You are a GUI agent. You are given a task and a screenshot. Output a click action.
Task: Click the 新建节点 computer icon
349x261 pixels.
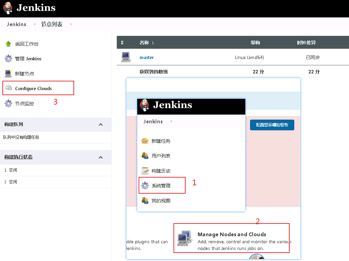pyautogui.click(x=8, y=73)
